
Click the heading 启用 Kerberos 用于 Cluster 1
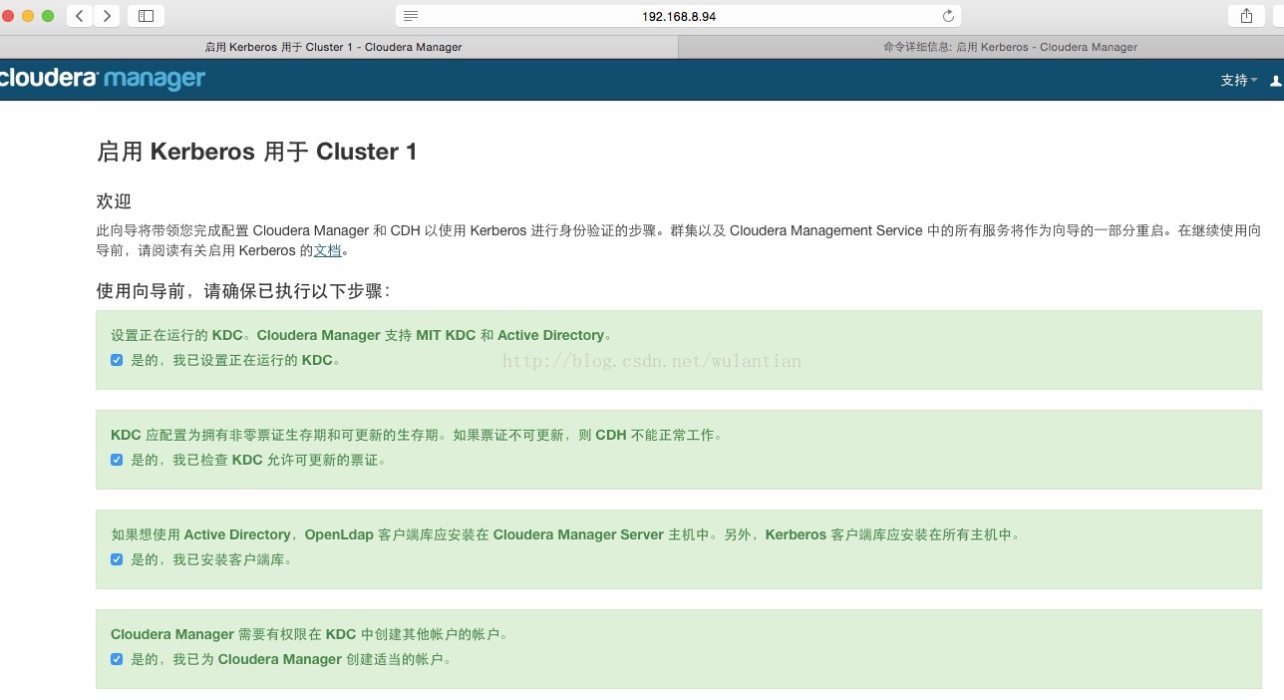(x=256, y=152)
